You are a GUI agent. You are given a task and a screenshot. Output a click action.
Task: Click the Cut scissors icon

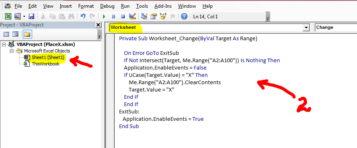pos(42,16)
